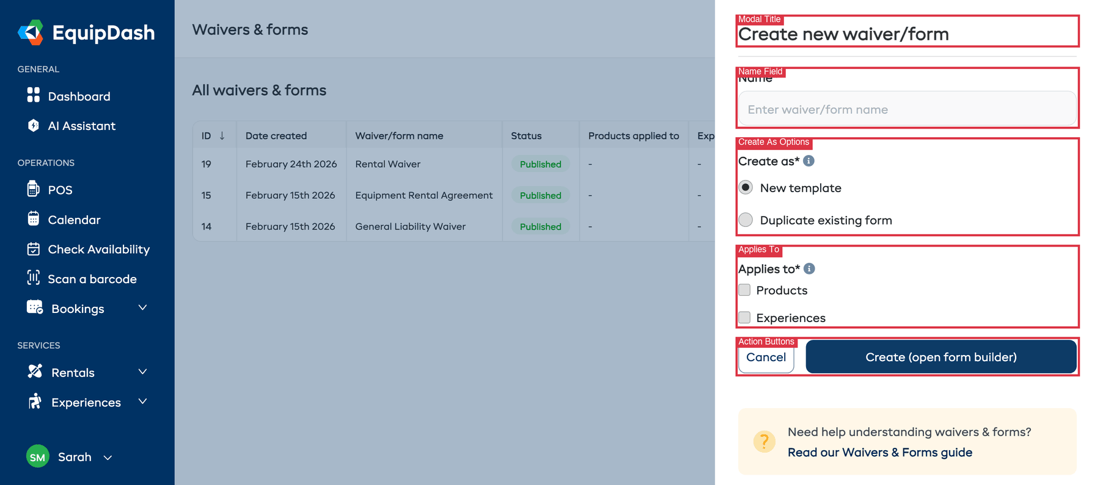Click Published badge for Rental Waiver
The image size is (1100, 485).
click(x=540, y=164)
